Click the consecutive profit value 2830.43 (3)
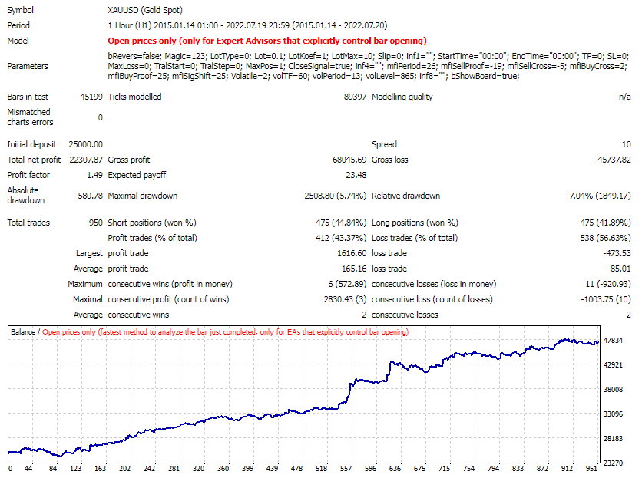This screenshot has height=478, width=642. coord(345,299)
